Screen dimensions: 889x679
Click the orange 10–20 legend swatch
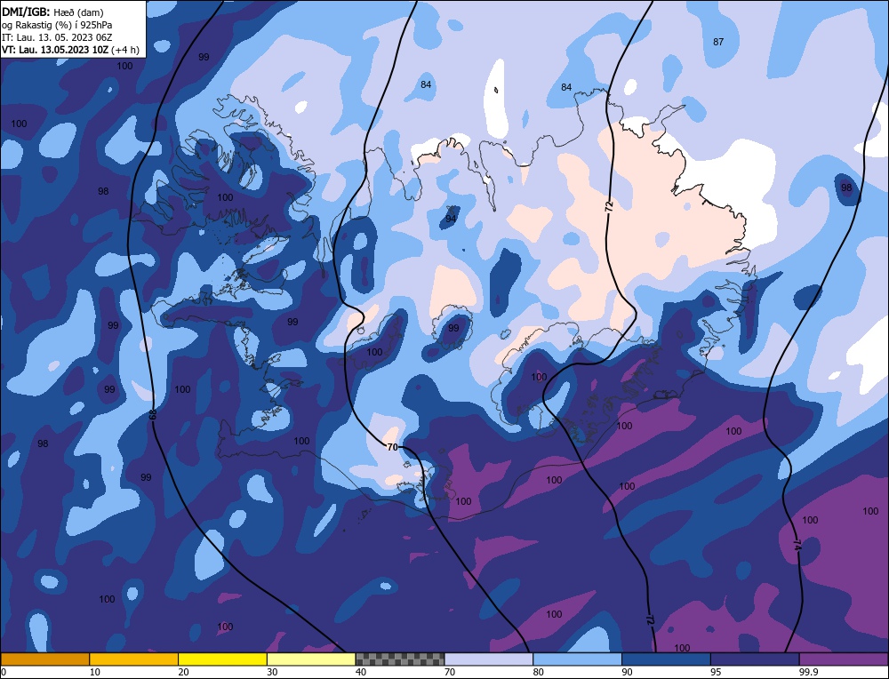134,659
